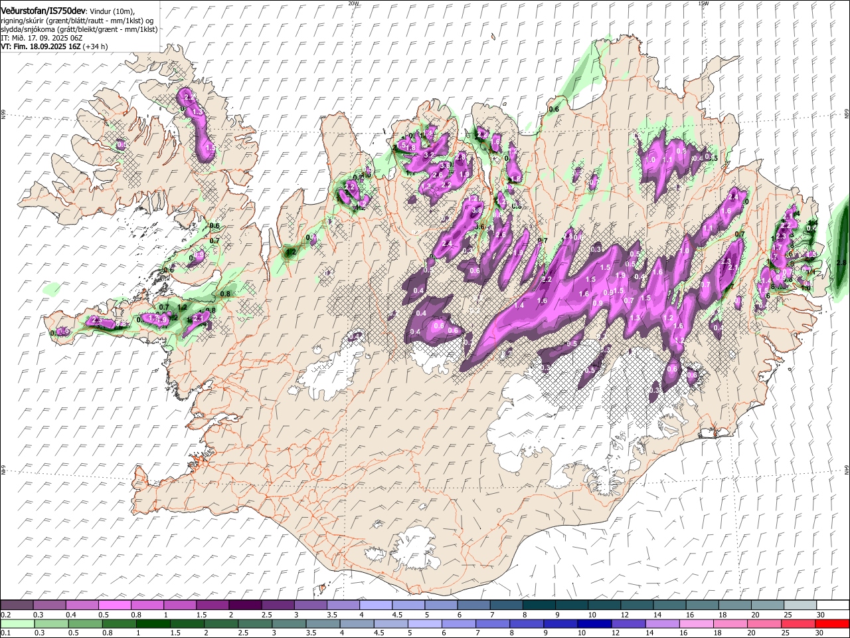The height and width of the screenshot is (638, 850).
Task: Pick the magenta 1 swatch, upper legend row
Action: [x=180, y=605]
